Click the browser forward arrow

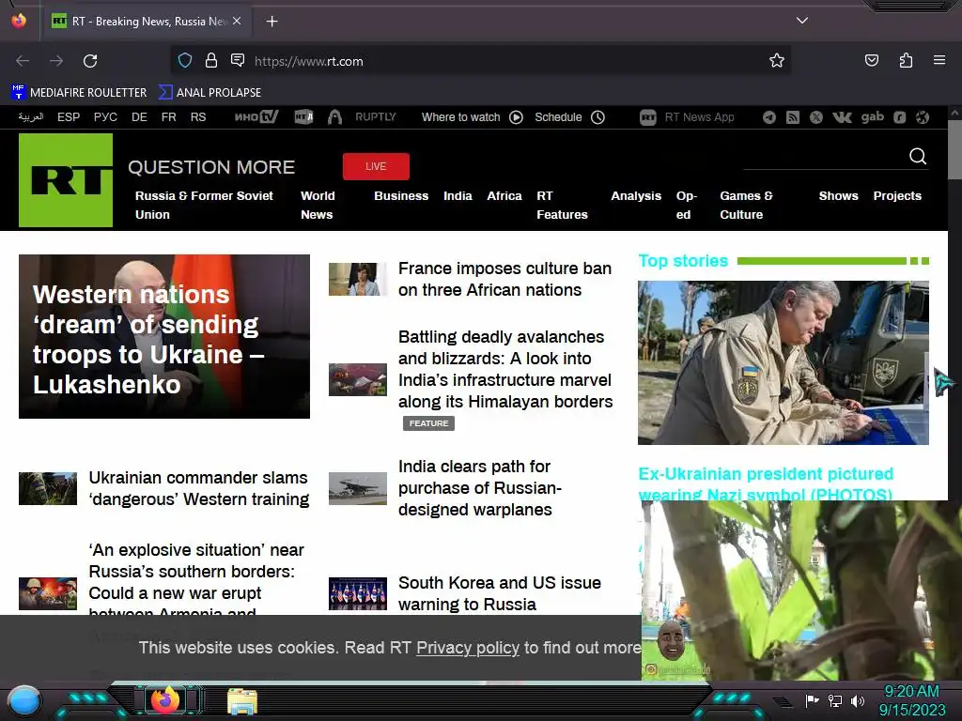[56, 61]
